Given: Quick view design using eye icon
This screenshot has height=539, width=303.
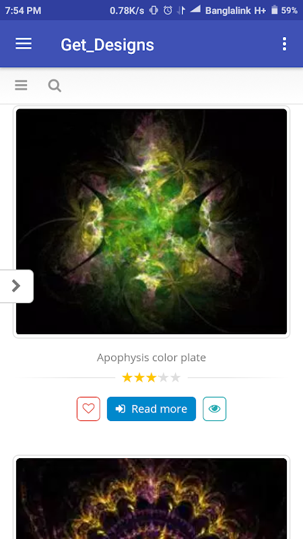Looking at the screenshot, I should point(214,409).
